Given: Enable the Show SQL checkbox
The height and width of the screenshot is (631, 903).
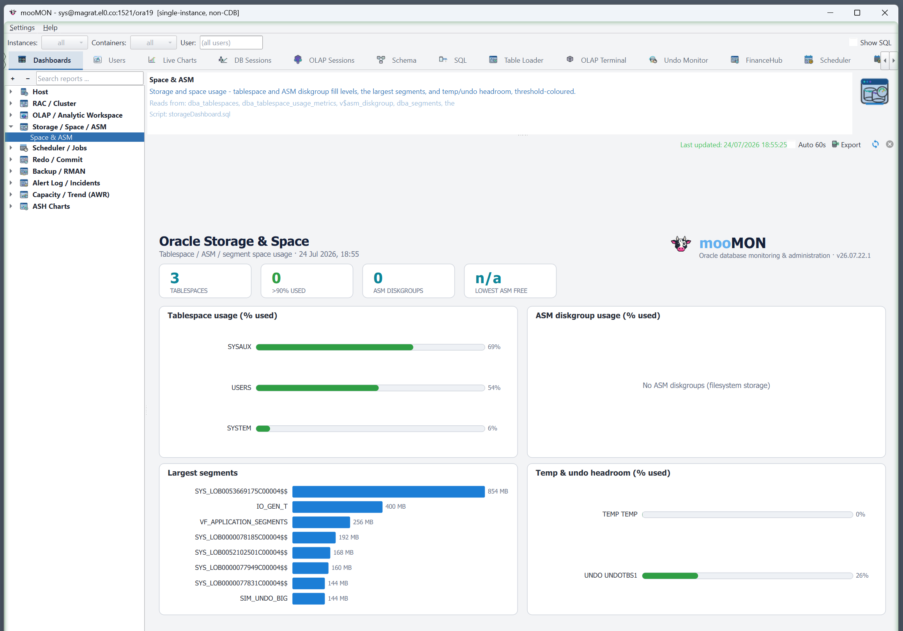Looking at the screenshot, I should [853, 42].
